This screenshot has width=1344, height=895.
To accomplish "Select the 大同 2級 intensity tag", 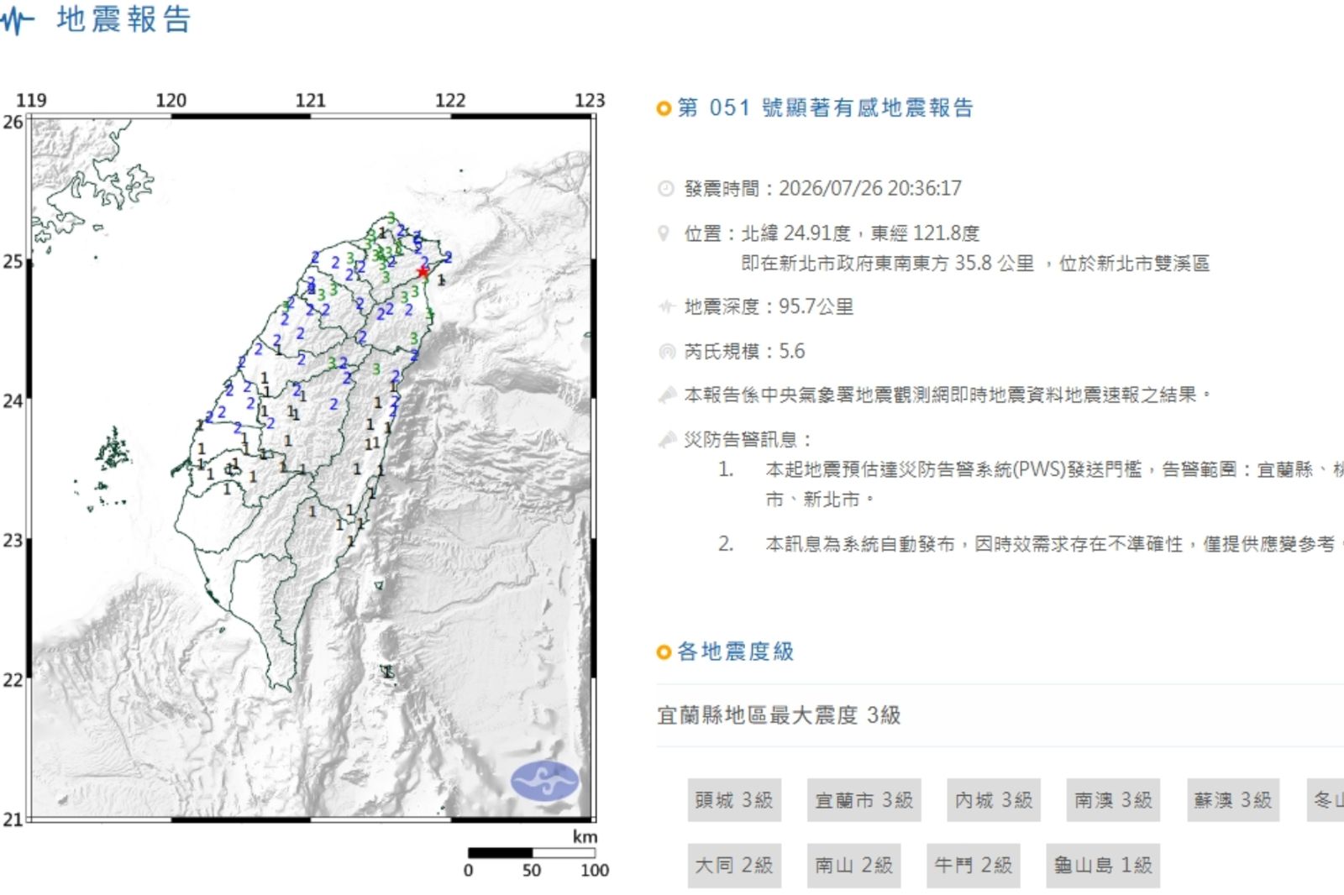I will tap(734, 866).
